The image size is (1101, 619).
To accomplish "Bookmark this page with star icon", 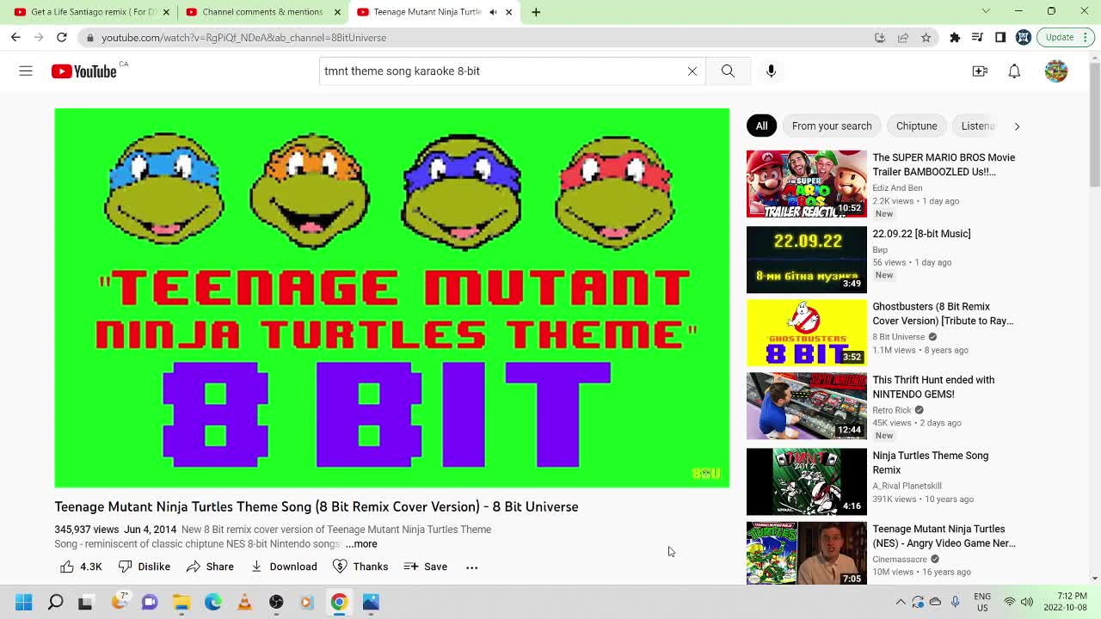I will tap(926, 38).
